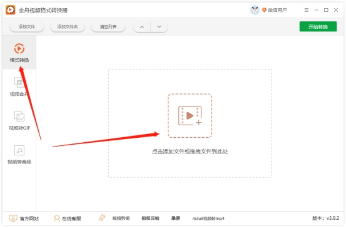
Task: Click the add-video icon in the drop area
Action: [x=190, y=116]
